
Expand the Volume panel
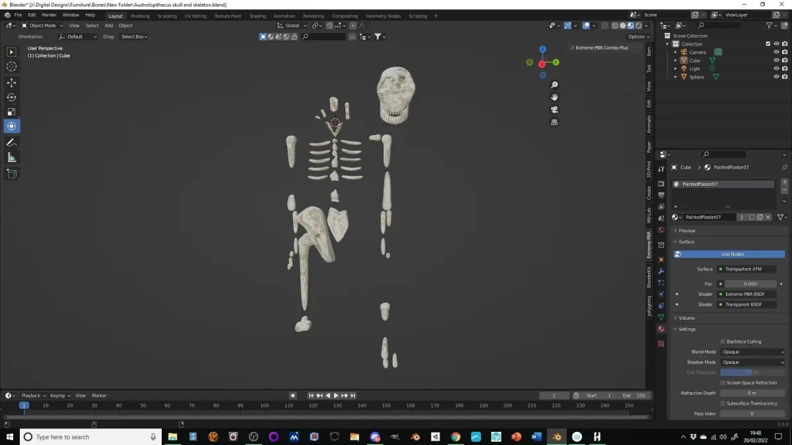tap(686, 318)
